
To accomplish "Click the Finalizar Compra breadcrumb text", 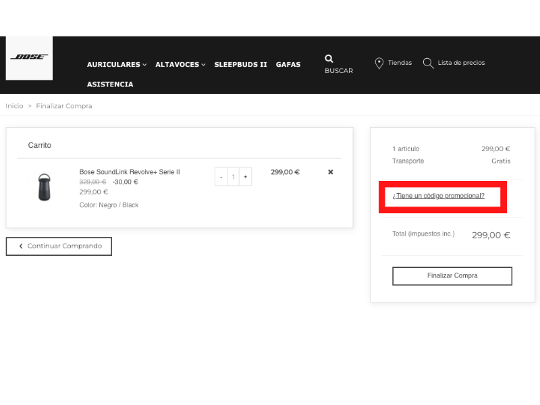I will coord(64,106).
